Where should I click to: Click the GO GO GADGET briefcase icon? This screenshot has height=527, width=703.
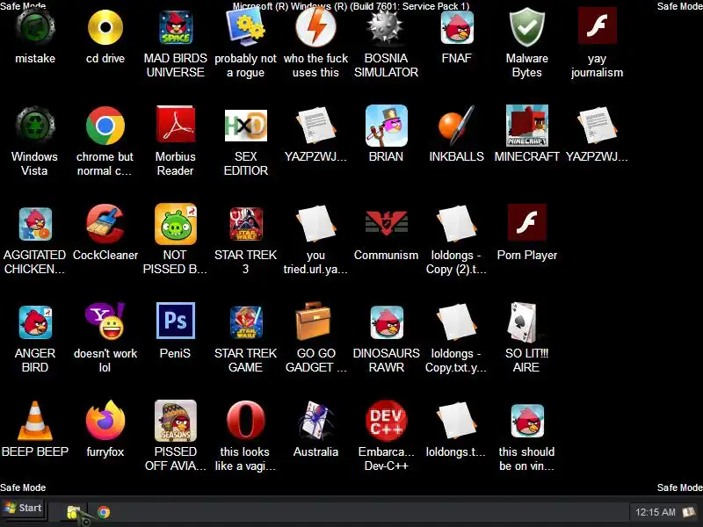click(x=314, y=321)
